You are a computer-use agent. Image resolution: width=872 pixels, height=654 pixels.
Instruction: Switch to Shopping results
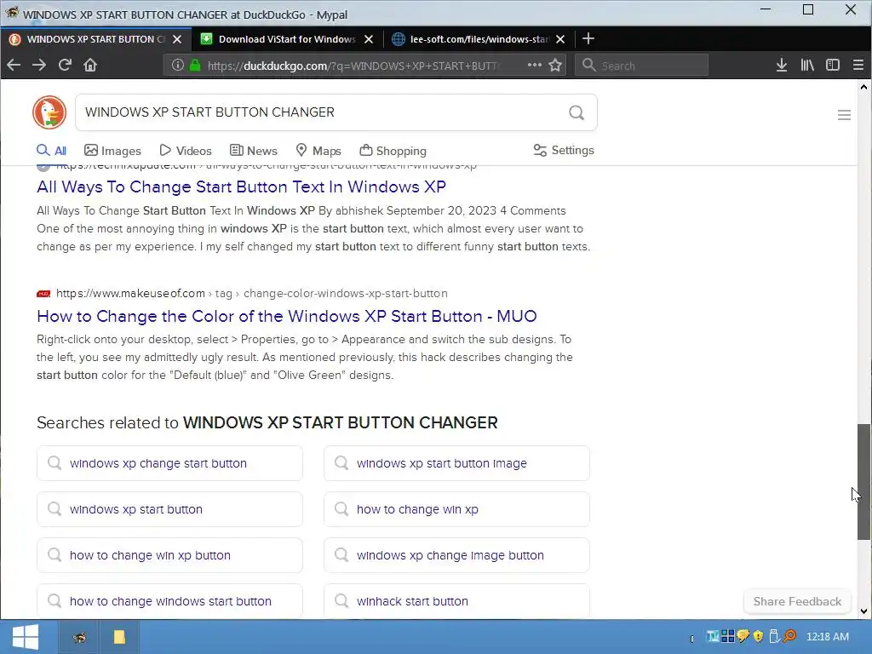(393, 151)
